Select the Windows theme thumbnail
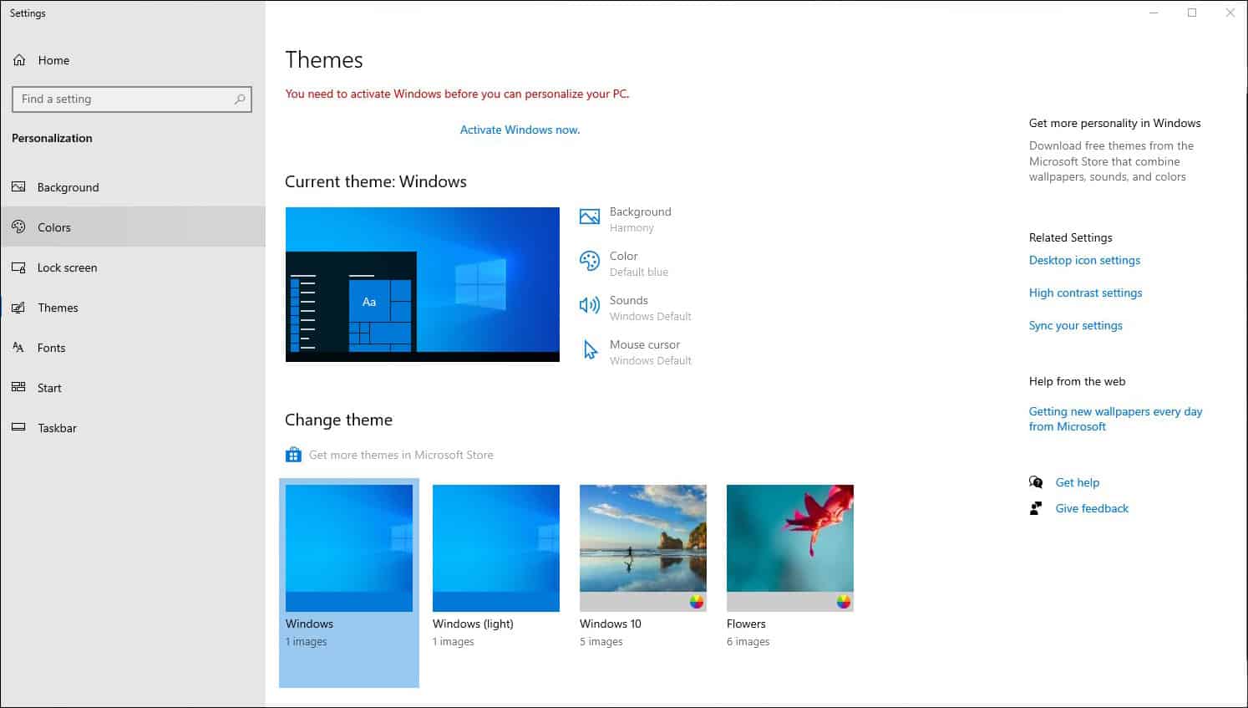Screen dimensions: 1248x708 pyautogui.click(x=349, y=548)
